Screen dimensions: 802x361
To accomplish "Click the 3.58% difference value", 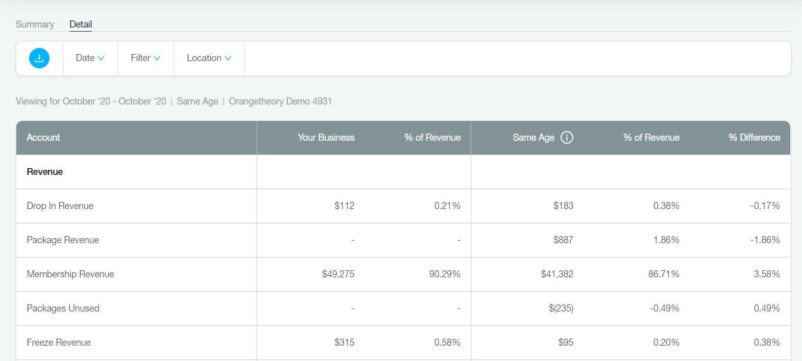I will click(767, 274).
